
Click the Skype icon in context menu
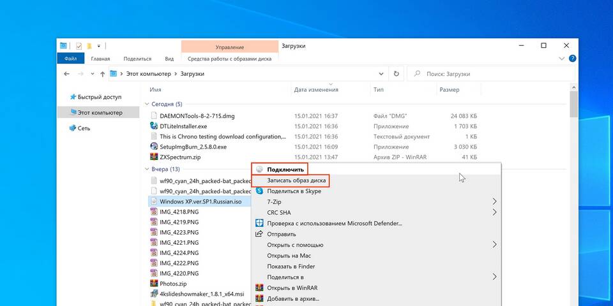[259, 191]
